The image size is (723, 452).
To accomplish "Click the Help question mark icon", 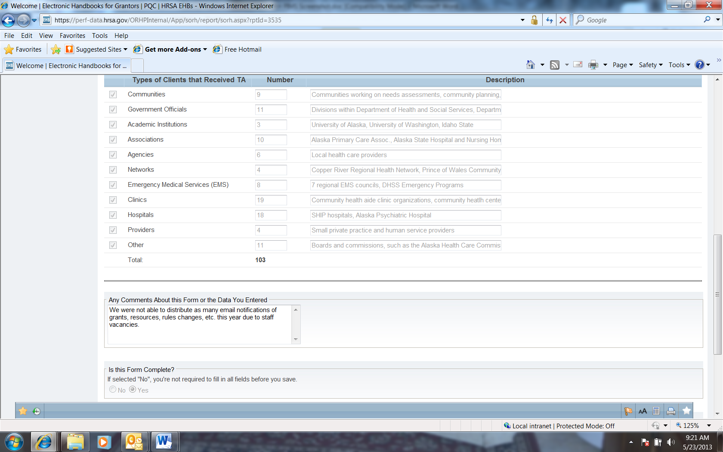I will pyautogui.click(x=700, y=65).
